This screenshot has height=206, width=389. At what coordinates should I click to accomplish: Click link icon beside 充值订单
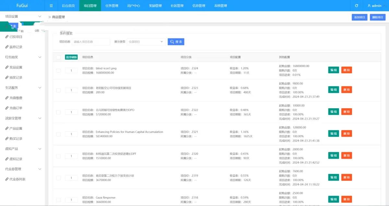tap(7, 108)
